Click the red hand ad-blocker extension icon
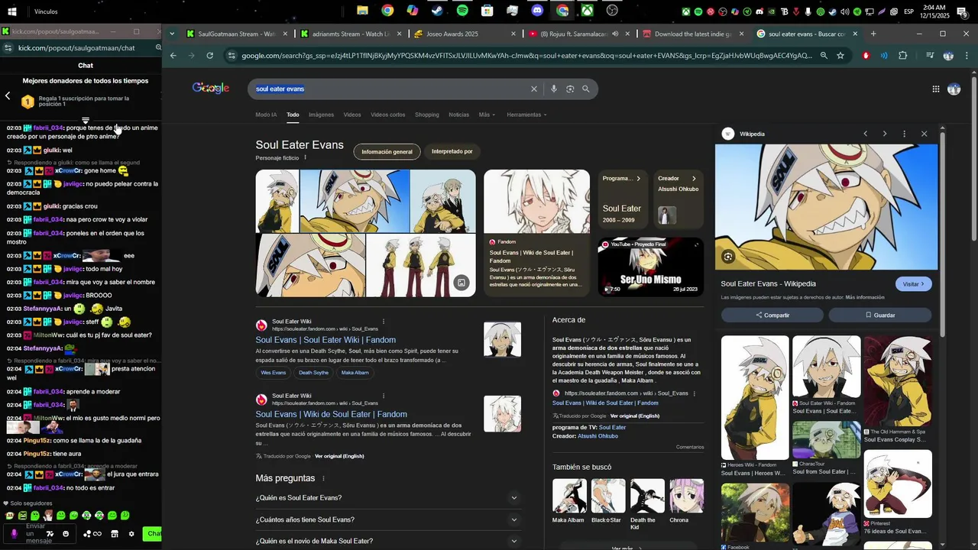 (866, 56)
